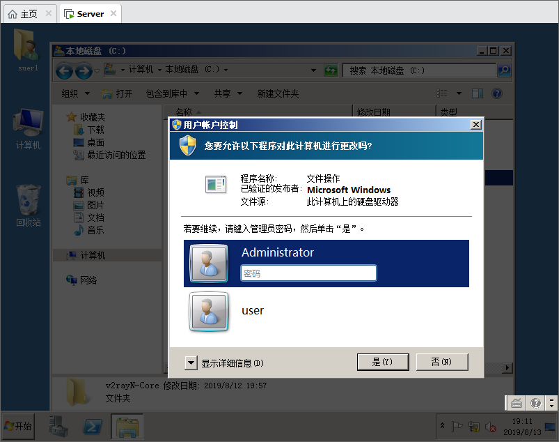559x442 pixels.
Task: Click the on-screen keyboard accessibility icon
Action: pos(517,403)
